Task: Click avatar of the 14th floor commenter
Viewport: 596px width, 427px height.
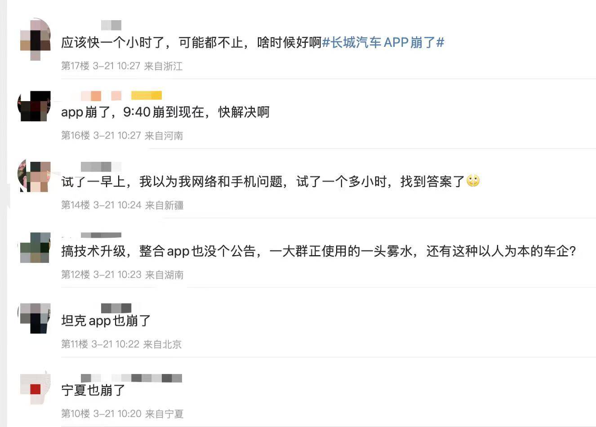Action: (34, 175)
